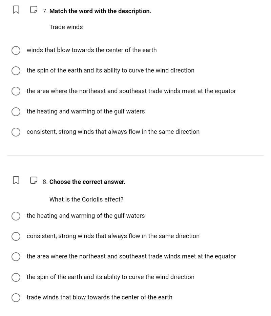Click 'Choose the correct answer' heading
The height and width of the screenshot is (316, 271).
pyautogui.click(x=87, y=182)
